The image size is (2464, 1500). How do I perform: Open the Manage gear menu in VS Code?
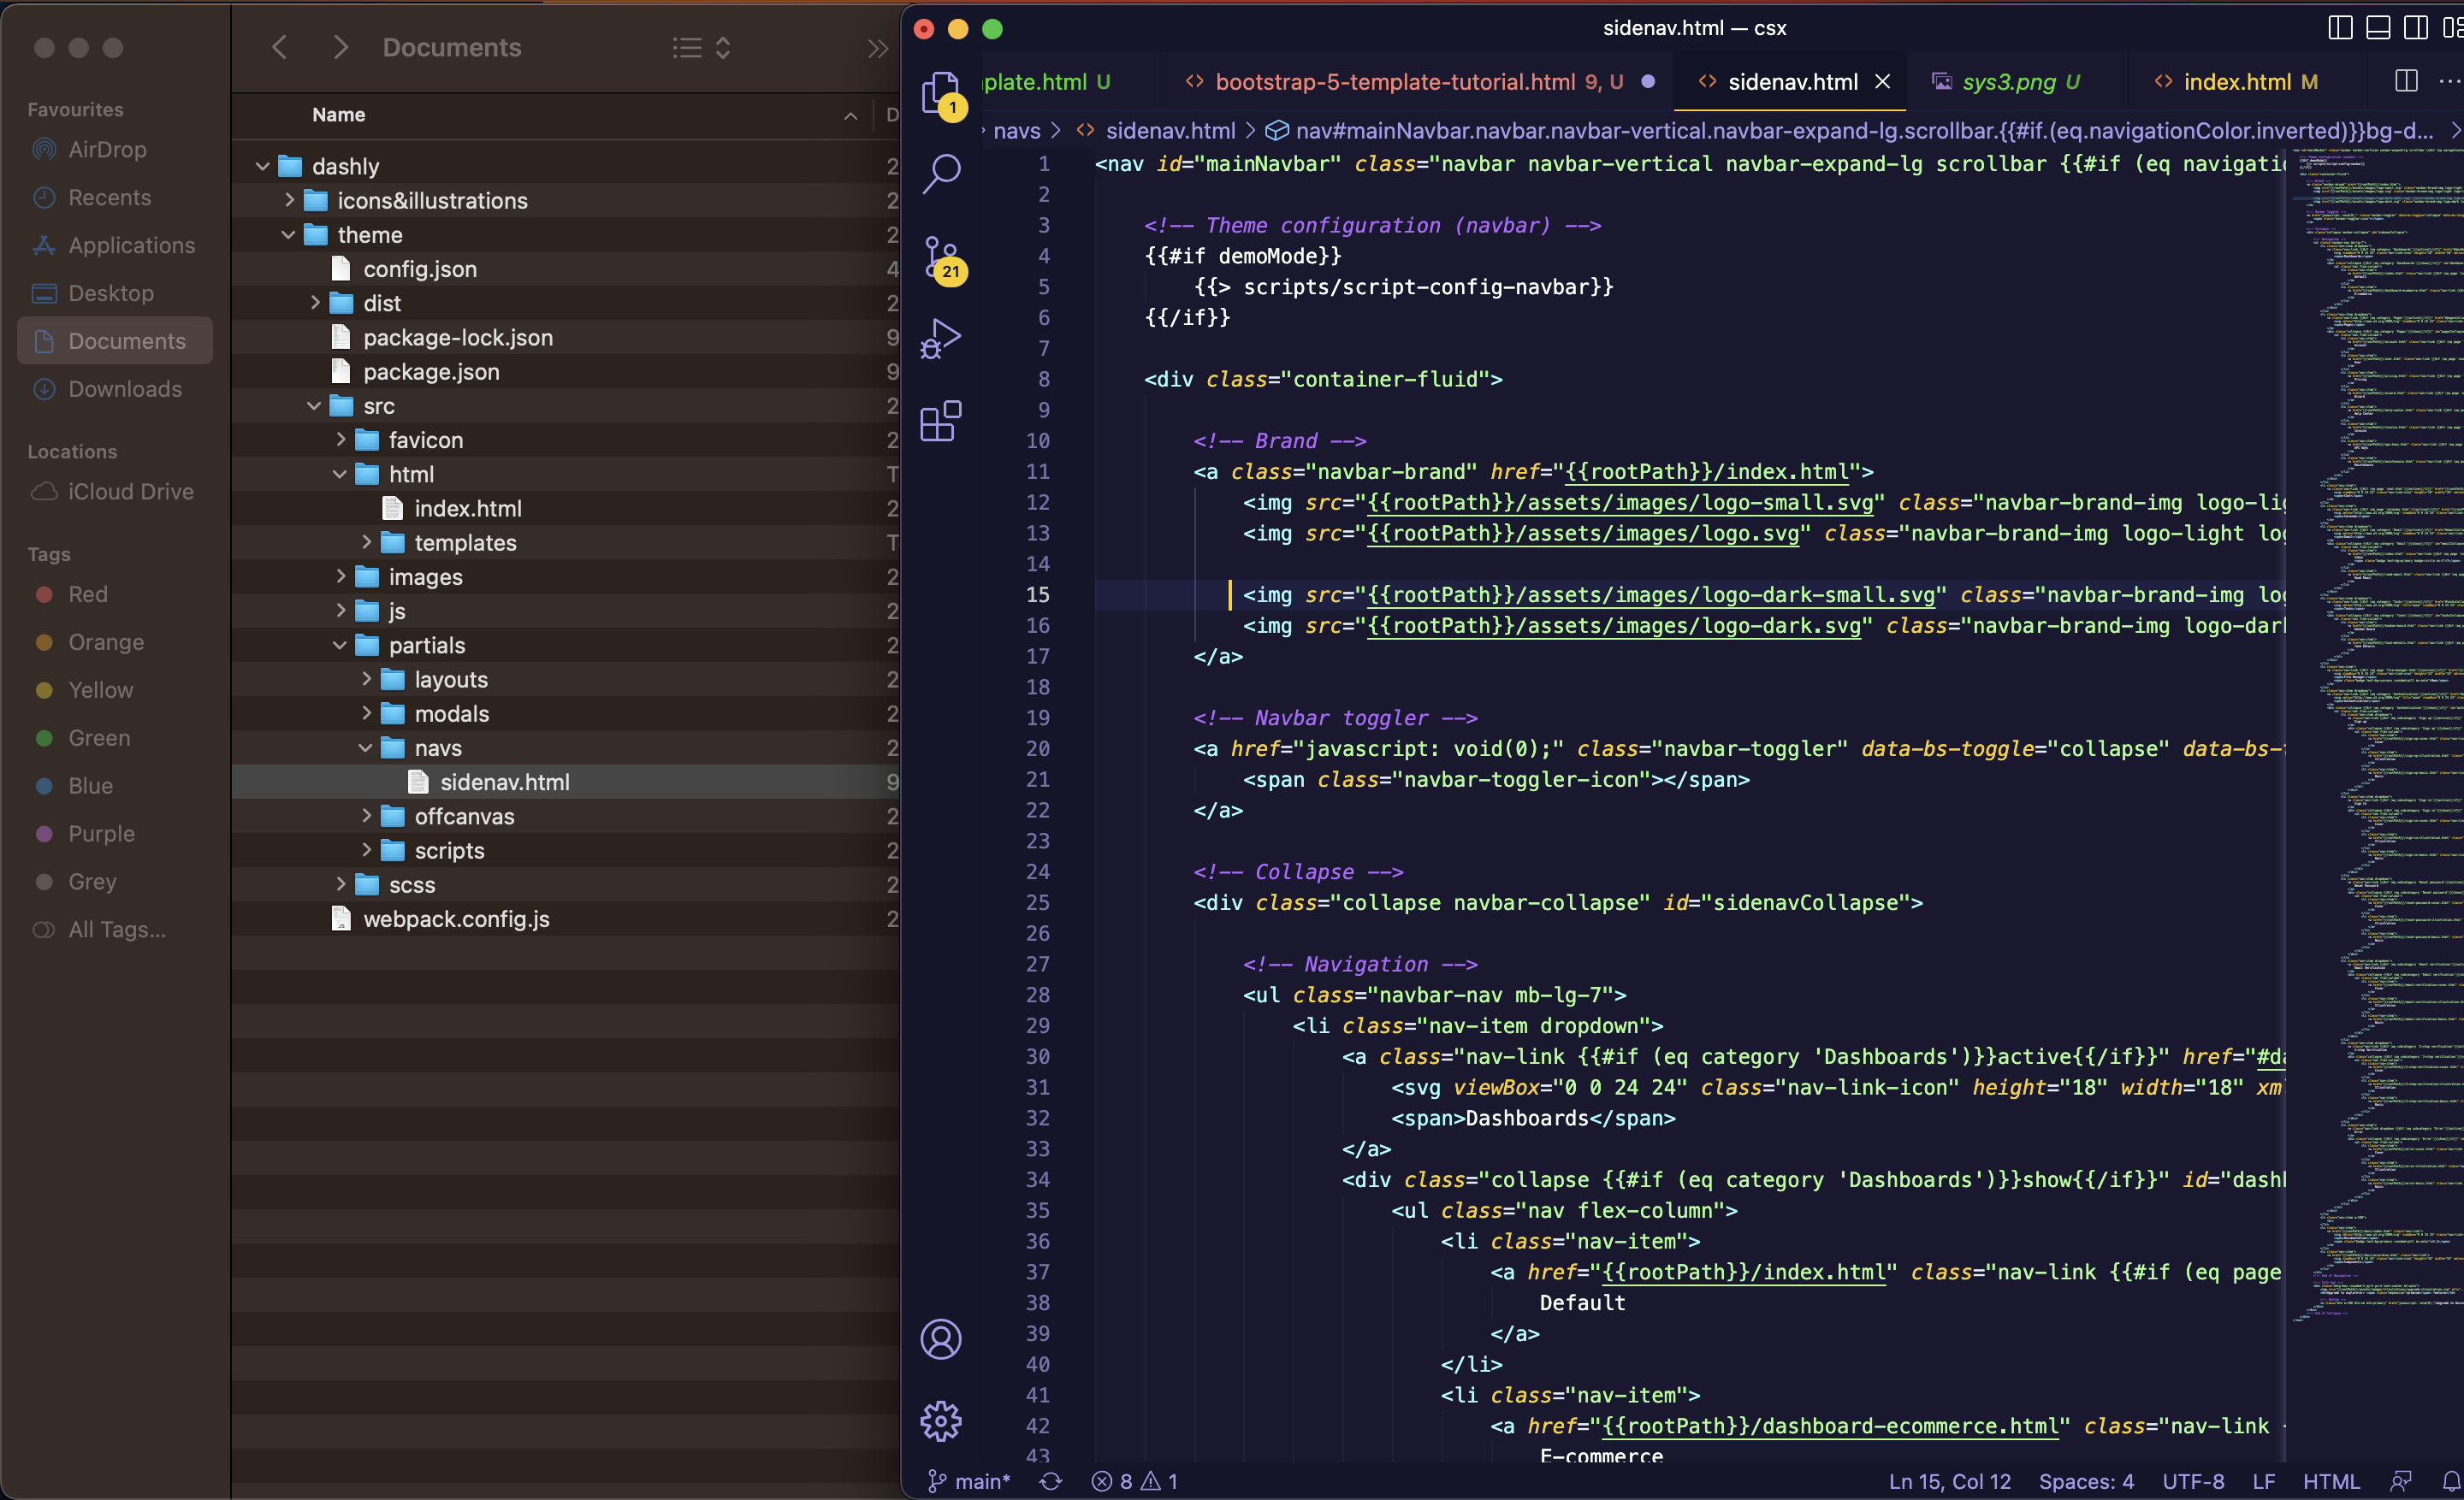(941, 1420)
